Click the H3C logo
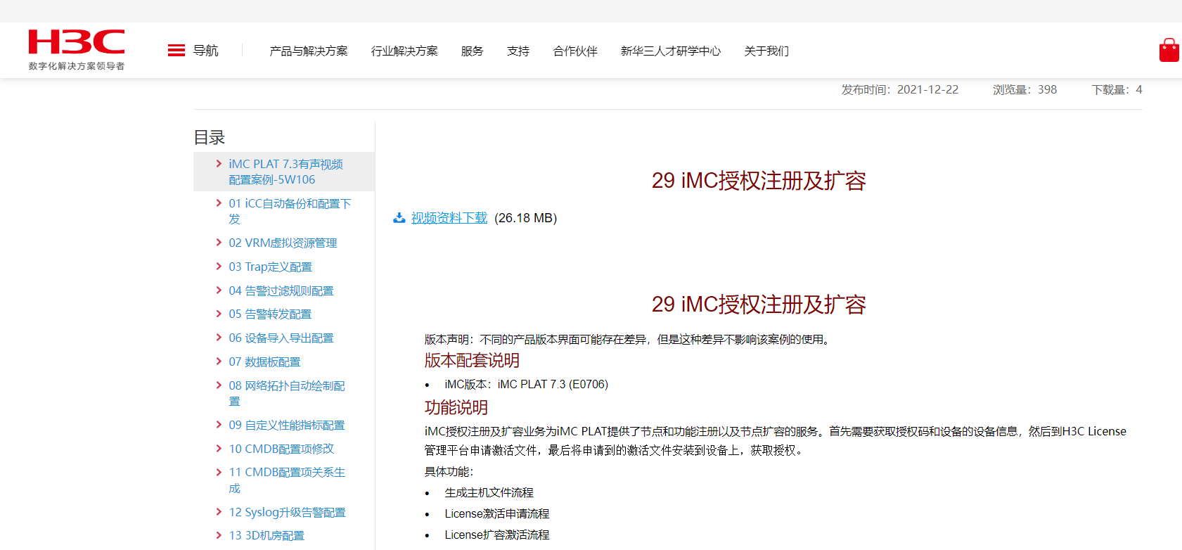Image resolution: width=1182 pixels, height=550 pixels. (77, 42)
